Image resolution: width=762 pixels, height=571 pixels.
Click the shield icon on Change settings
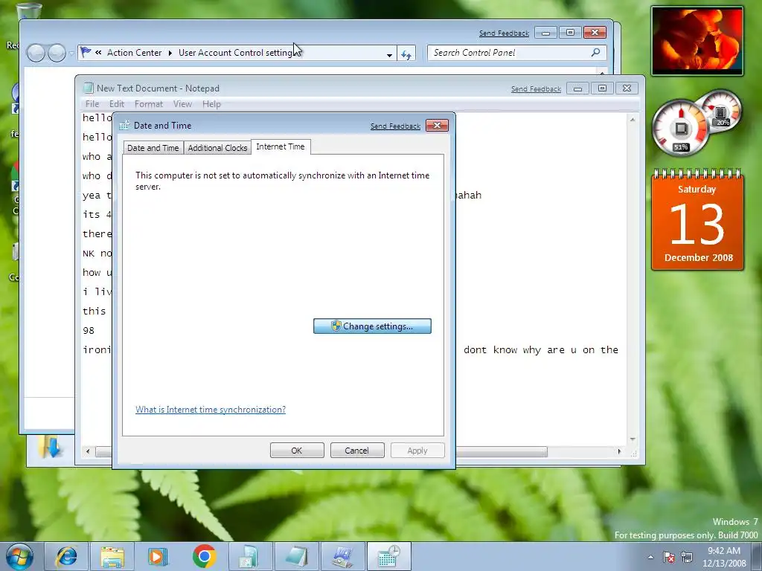(x=336, y=326)
